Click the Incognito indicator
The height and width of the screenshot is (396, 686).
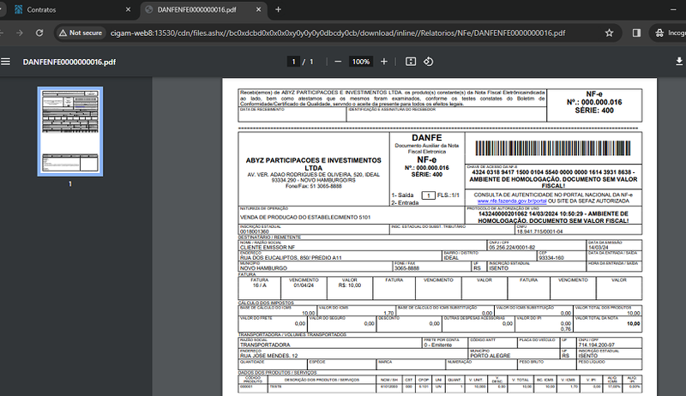pos(670,33)
